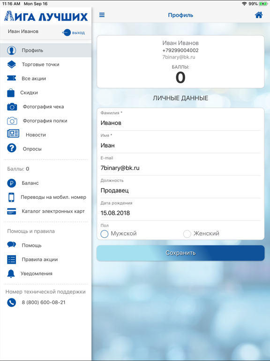Click the Profile person icon
Image resolution: width=270 pixels, height=361 pixels.
coord(11,50)
